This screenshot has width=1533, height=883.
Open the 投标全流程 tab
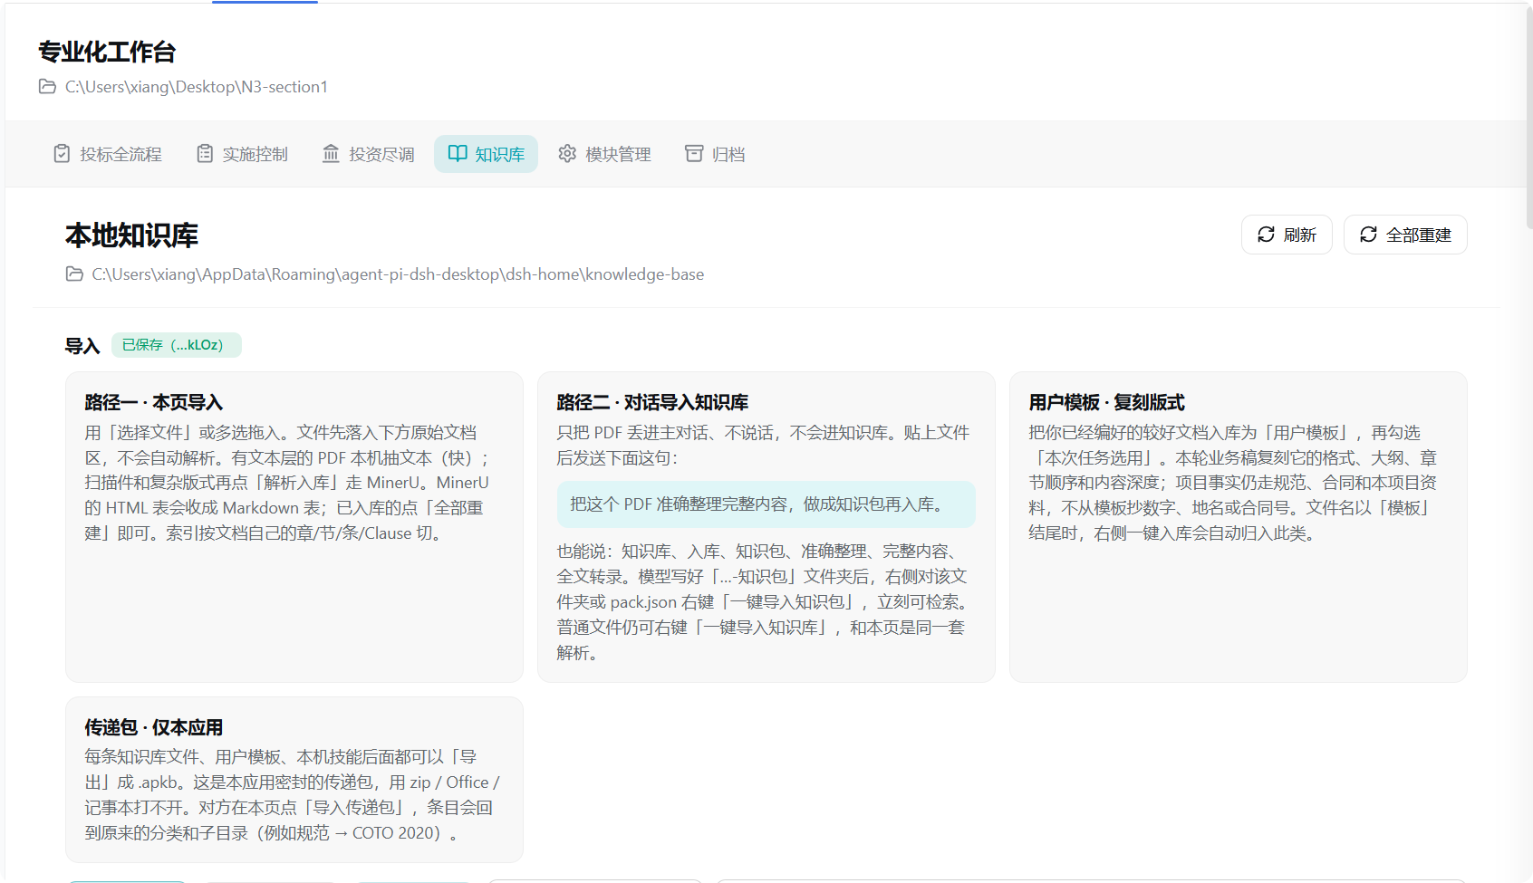[x=108, y=154]
